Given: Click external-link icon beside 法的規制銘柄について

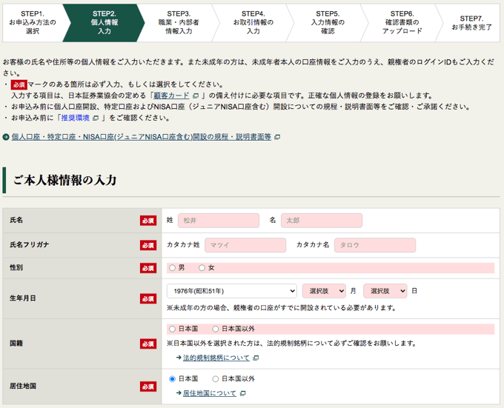Looking at the screenshot, I should [256, 358].
